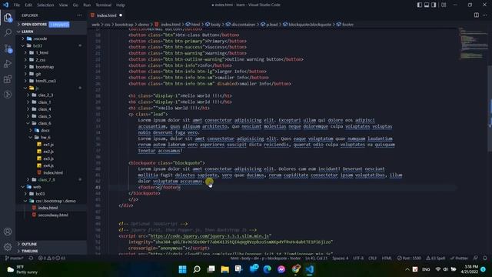Open customize layout icon

pos(444,5)
